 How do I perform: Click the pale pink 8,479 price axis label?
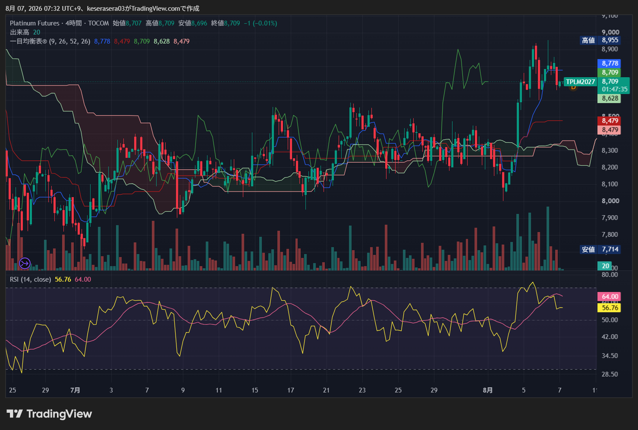(610, 130)
